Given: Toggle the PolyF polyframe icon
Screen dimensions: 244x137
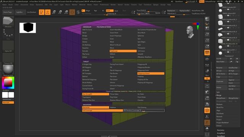Looking at the screenshot, I should (207, 110).
